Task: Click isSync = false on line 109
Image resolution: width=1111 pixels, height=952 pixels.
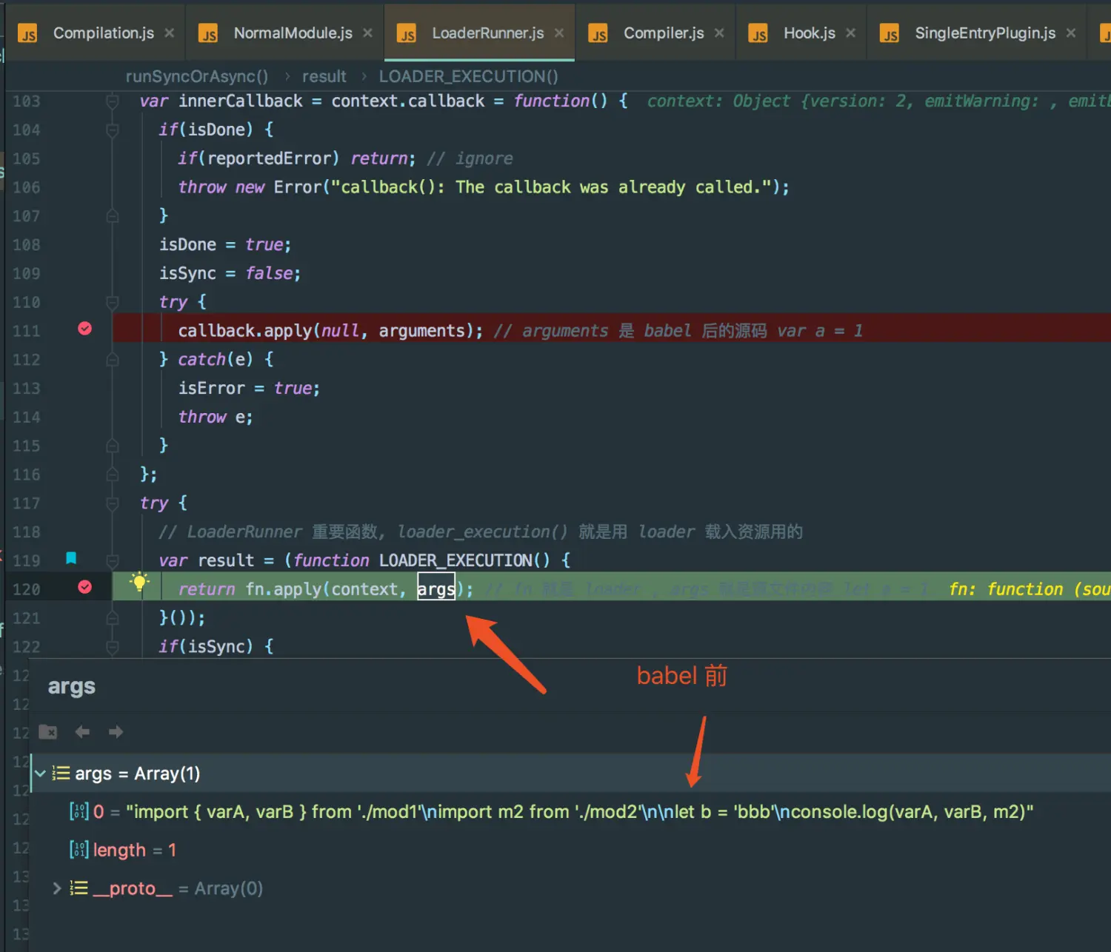Action: point(230,274)
